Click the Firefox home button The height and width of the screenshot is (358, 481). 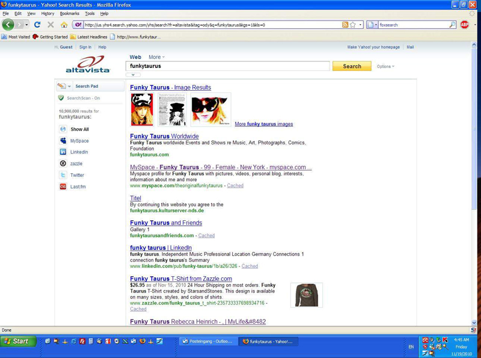pyautogui.click(x=64, y=25)
